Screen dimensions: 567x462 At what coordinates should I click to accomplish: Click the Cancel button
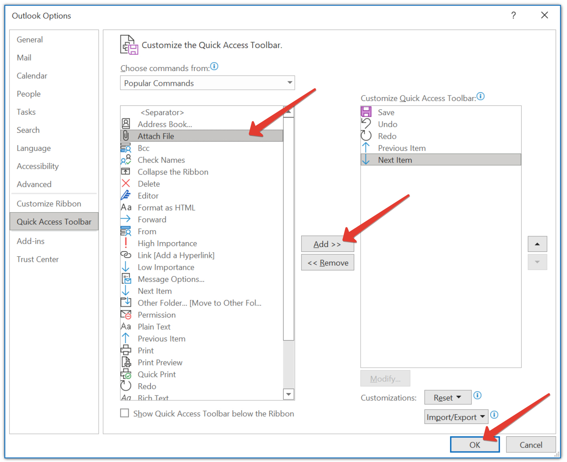click(531, 444)
